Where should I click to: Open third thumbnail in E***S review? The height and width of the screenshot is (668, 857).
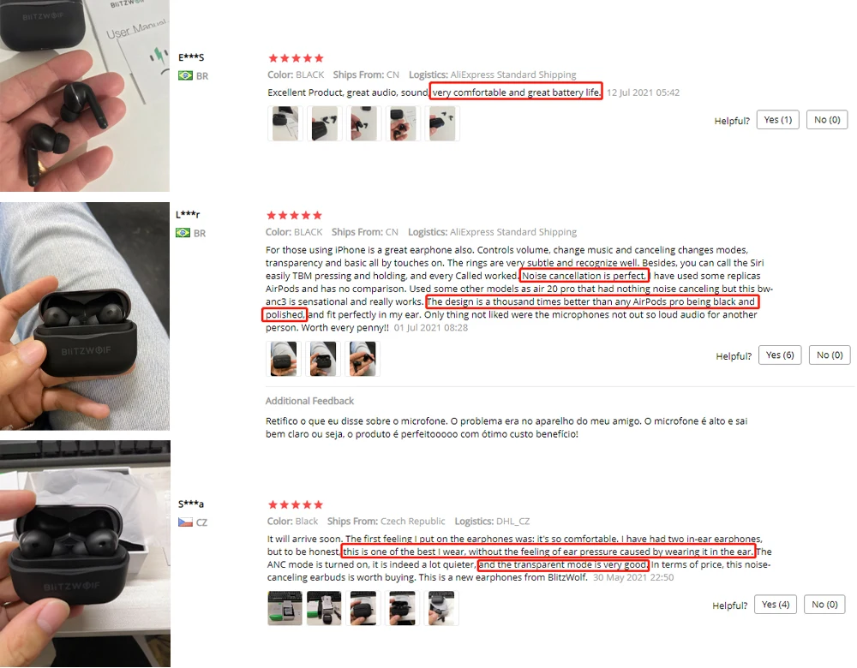point(363,123)
